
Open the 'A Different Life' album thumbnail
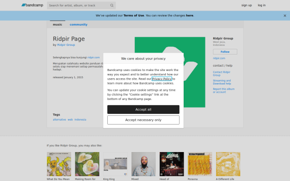pos(228,164)
